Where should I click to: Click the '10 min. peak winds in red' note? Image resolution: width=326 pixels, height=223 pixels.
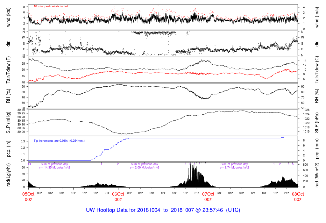pos(51,6)
